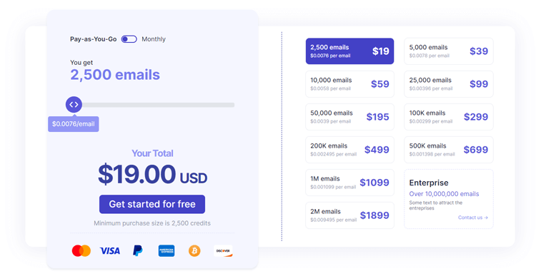Choose the 100K emails $299 plan
This screenshot has width=536, height=276.
[449, 117]
